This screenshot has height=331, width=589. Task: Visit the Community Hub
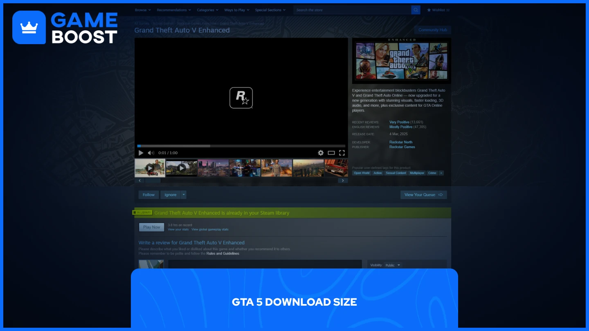click(x=432, y=29)
